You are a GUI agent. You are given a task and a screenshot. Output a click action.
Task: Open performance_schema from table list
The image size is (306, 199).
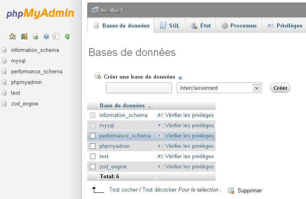click(125, 136)
